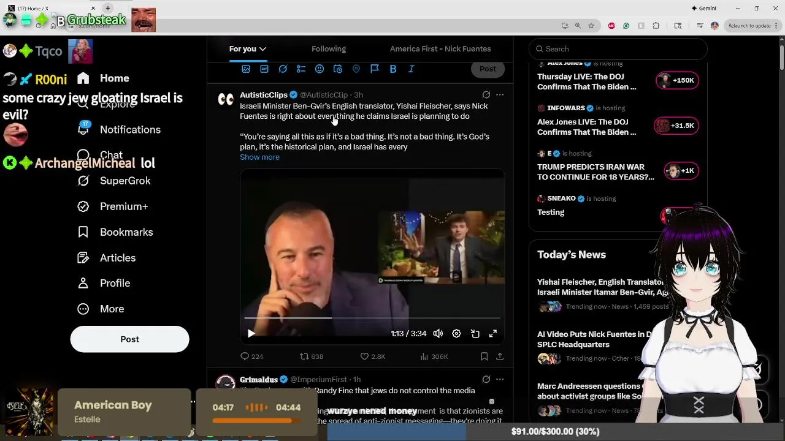Click the flag icon in composer toolbar

click(375, 69)
